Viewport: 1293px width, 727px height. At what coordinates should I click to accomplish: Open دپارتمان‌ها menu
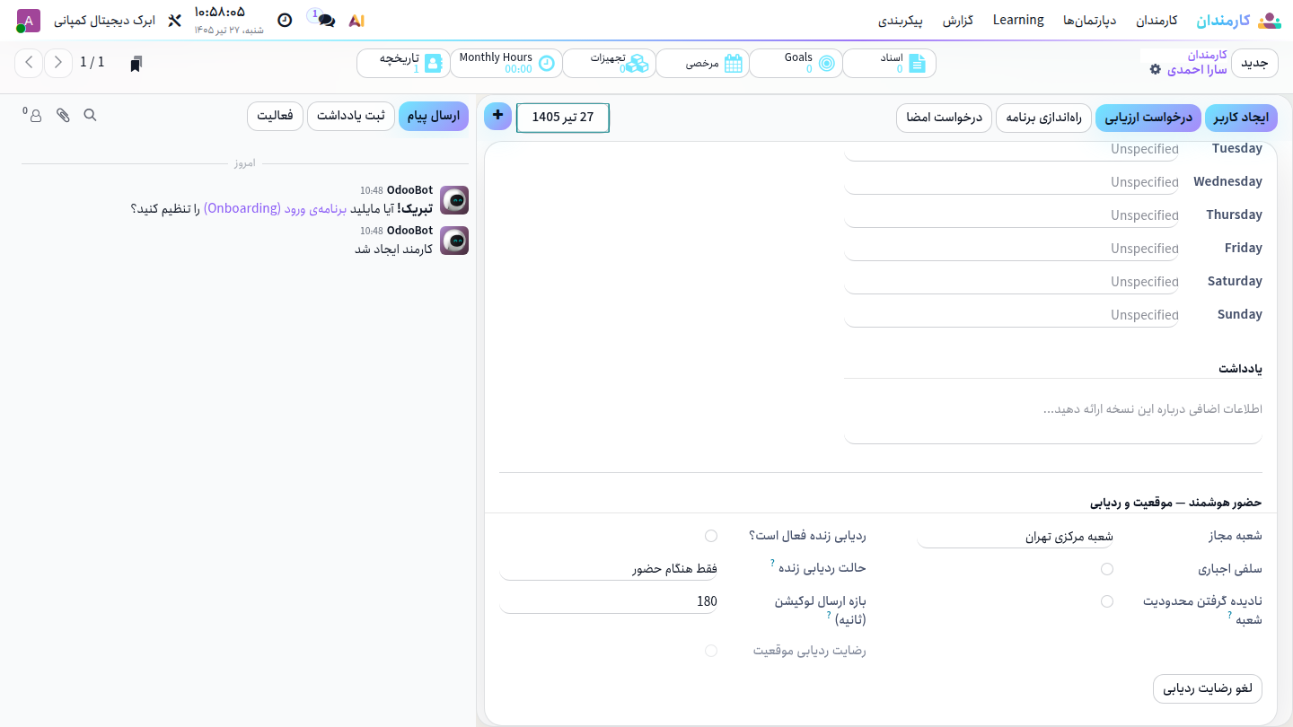(x=1089, y=21)
